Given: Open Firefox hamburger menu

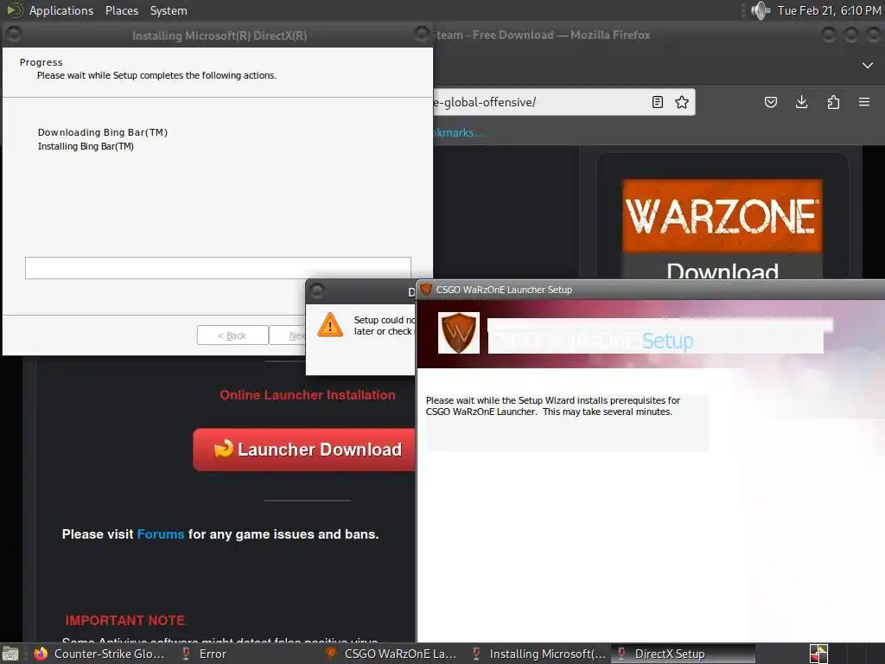Looking at the screenshot, I should coord(864,102).
